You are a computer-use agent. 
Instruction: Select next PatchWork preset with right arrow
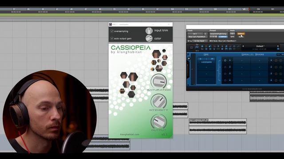[278, 46]
